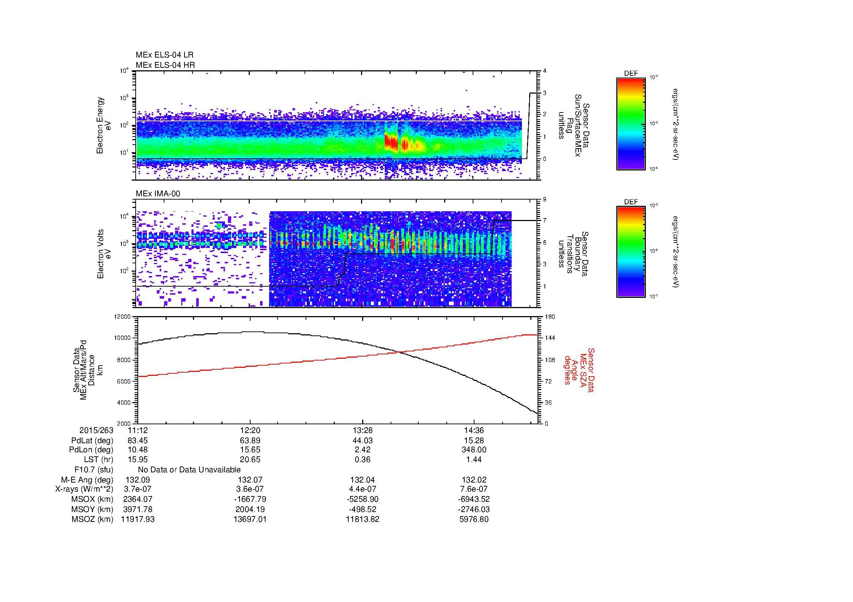Screen dimensions: 853x602
Task: Click the red burst in ELS spectrogram
Action: click(391, 142)
